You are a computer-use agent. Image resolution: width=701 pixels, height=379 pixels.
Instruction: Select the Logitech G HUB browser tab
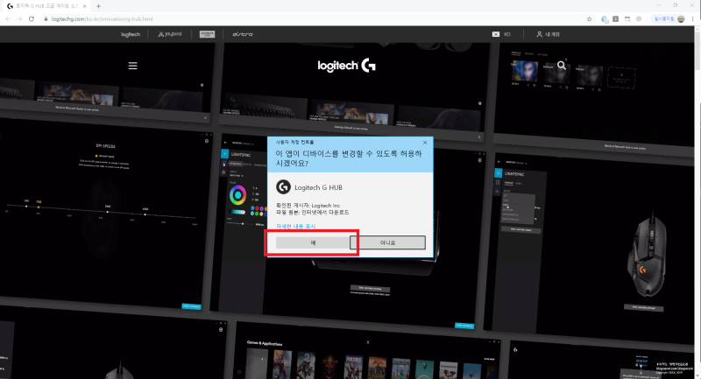[x=46, y=6]
